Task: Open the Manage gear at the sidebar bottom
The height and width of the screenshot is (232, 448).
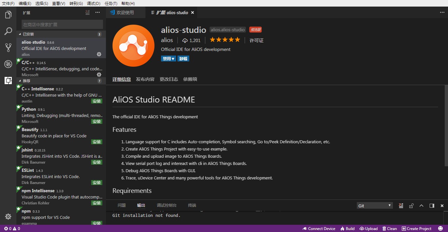Action: [8, 217]
